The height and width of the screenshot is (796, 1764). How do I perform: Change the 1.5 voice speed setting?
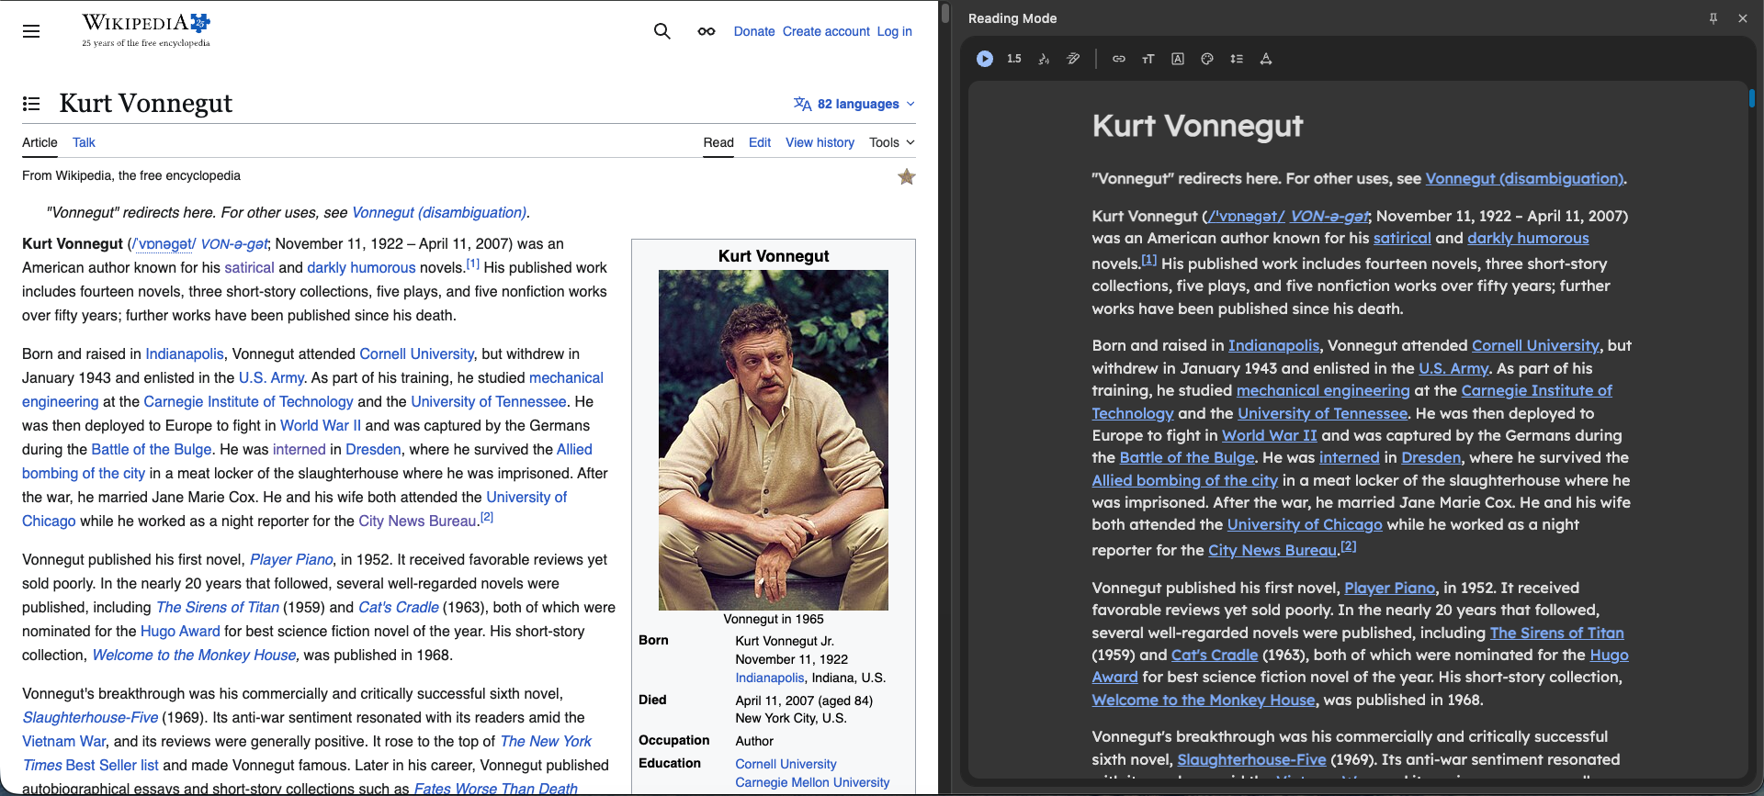tap(1013, 59)
